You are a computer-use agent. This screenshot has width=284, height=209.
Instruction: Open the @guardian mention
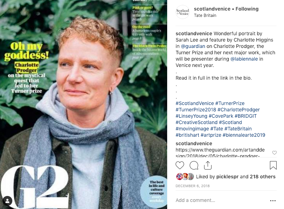(x=193, y=46)
